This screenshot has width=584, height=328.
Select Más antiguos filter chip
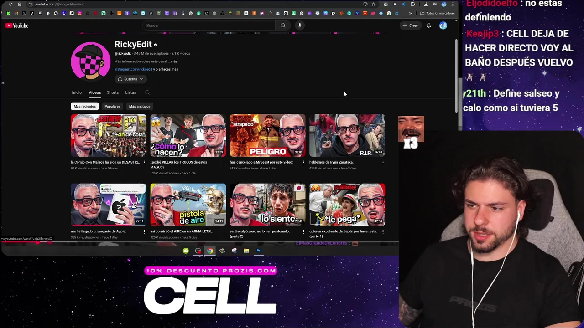click(x=140, y=106)
